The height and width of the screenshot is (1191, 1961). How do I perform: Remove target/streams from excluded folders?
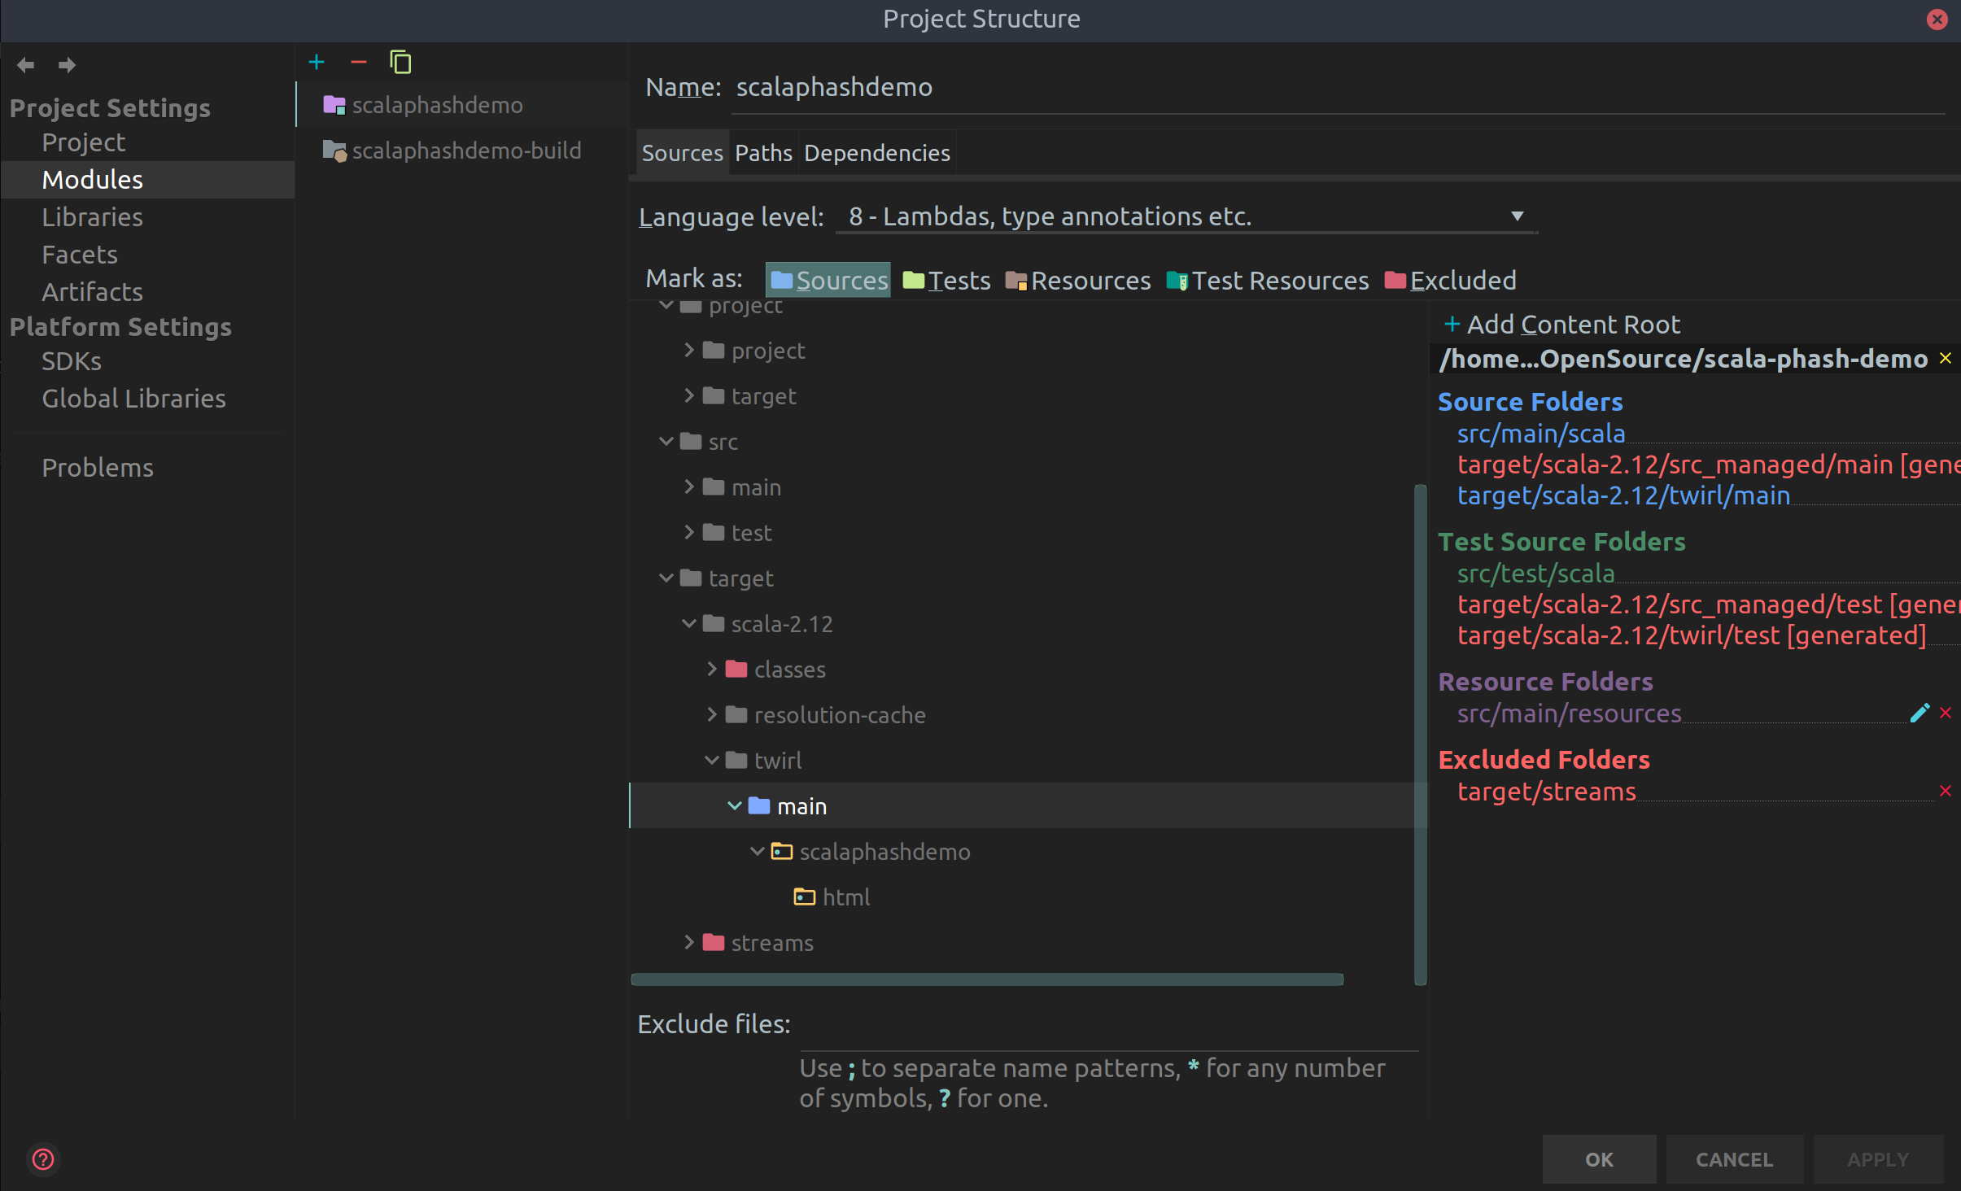(x=1946, y=792)
